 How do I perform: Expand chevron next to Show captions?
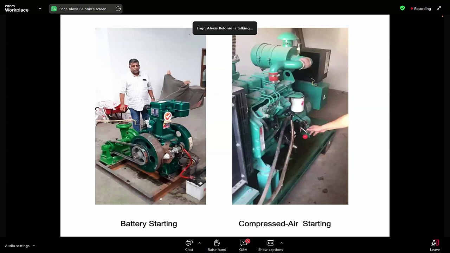281,243
